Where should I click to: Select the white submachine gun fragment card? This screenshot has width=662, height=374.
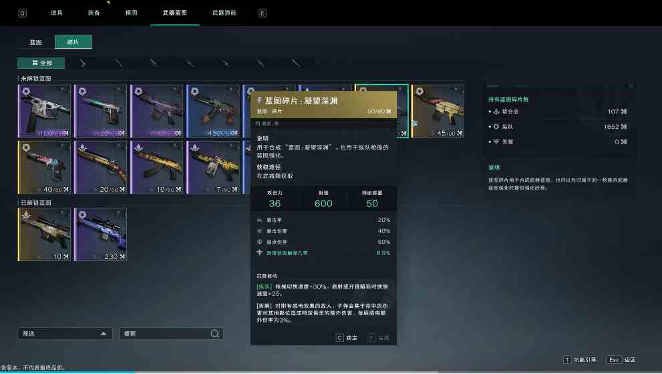pos(44,112)
